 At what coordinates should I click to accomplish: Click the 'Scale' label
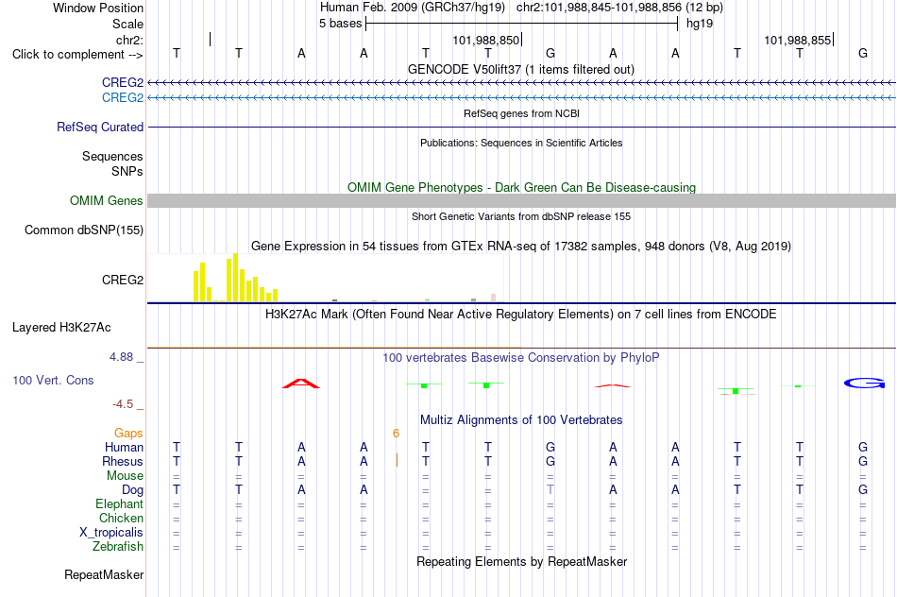click(127, 24)
